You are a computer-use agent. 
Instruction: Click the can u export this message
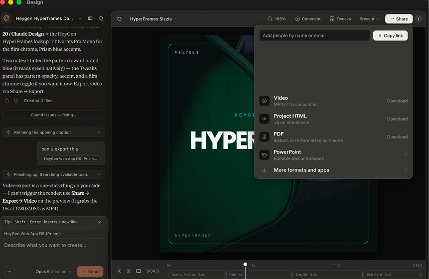pyautogui.click(x=60, y=149)
